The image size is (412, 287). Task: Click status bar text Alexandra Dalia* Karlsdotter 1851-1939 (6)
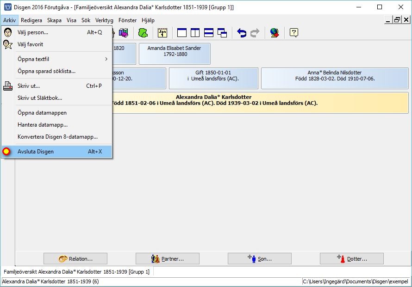coord(50,281)
